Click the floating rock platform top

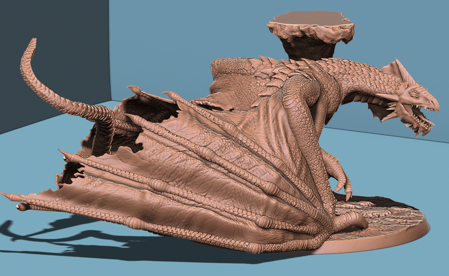309,18
